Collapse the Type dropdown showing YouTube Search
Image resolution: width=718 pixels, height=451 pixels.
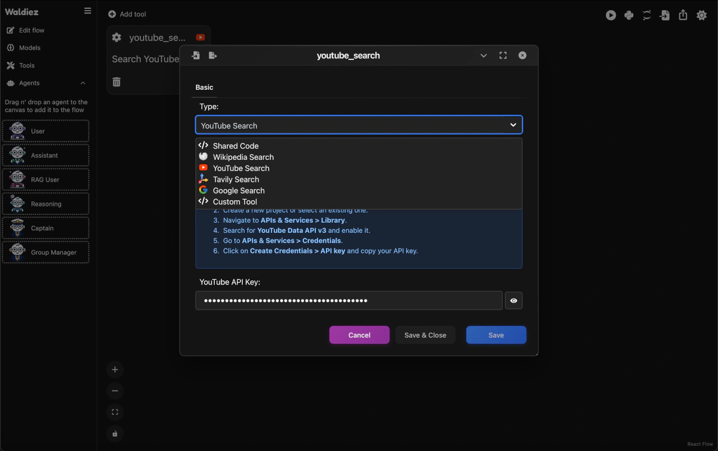click(x=513, y=125)
